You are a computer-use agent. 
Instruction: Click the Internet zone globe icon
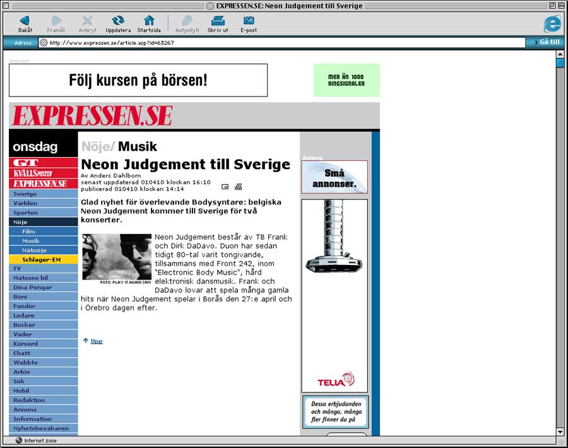(x=19, y=440)
